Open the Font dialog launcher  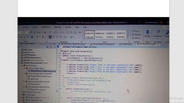pos(46,41)
